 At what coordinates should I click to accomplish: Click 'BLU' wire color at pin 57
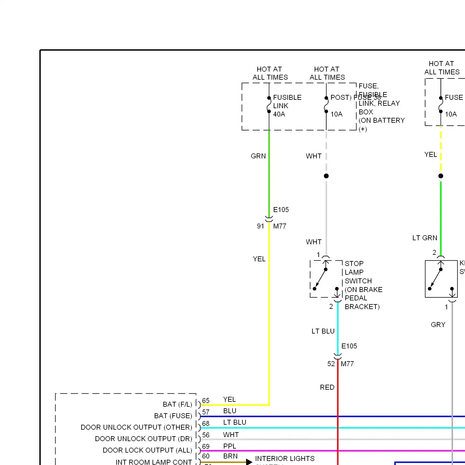230,411
